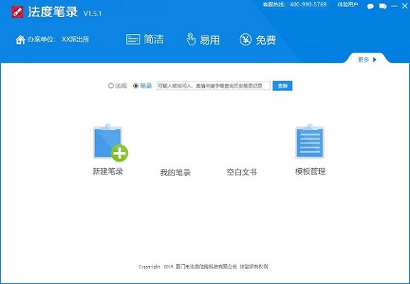The width and height of the screenshot is (410, 284).
Task: Select the 法规 radio button
Action: 111,86
